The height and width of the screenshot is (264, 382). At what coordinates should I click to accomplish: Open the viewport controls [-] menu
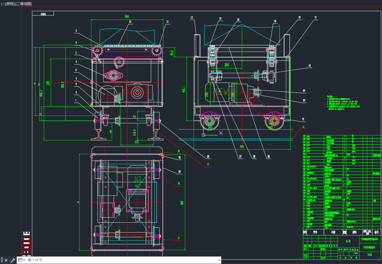pyautogui.click(x=3, y=4)
